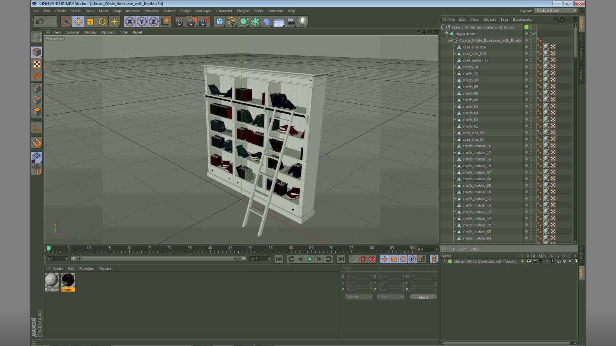The height and width of the screenshot is (346, 616).
Task: Collapse the top Classic_White_Bookcase_with_Books object
Action: point(443,27)
